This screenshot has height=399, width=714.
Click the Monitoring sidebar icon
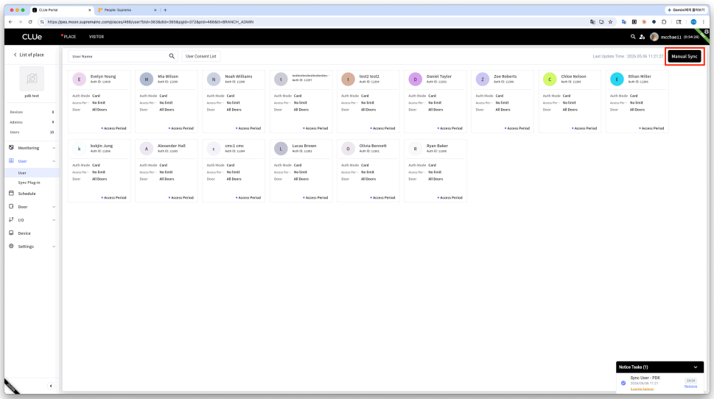pyautogui.click(x=11, y=148)
